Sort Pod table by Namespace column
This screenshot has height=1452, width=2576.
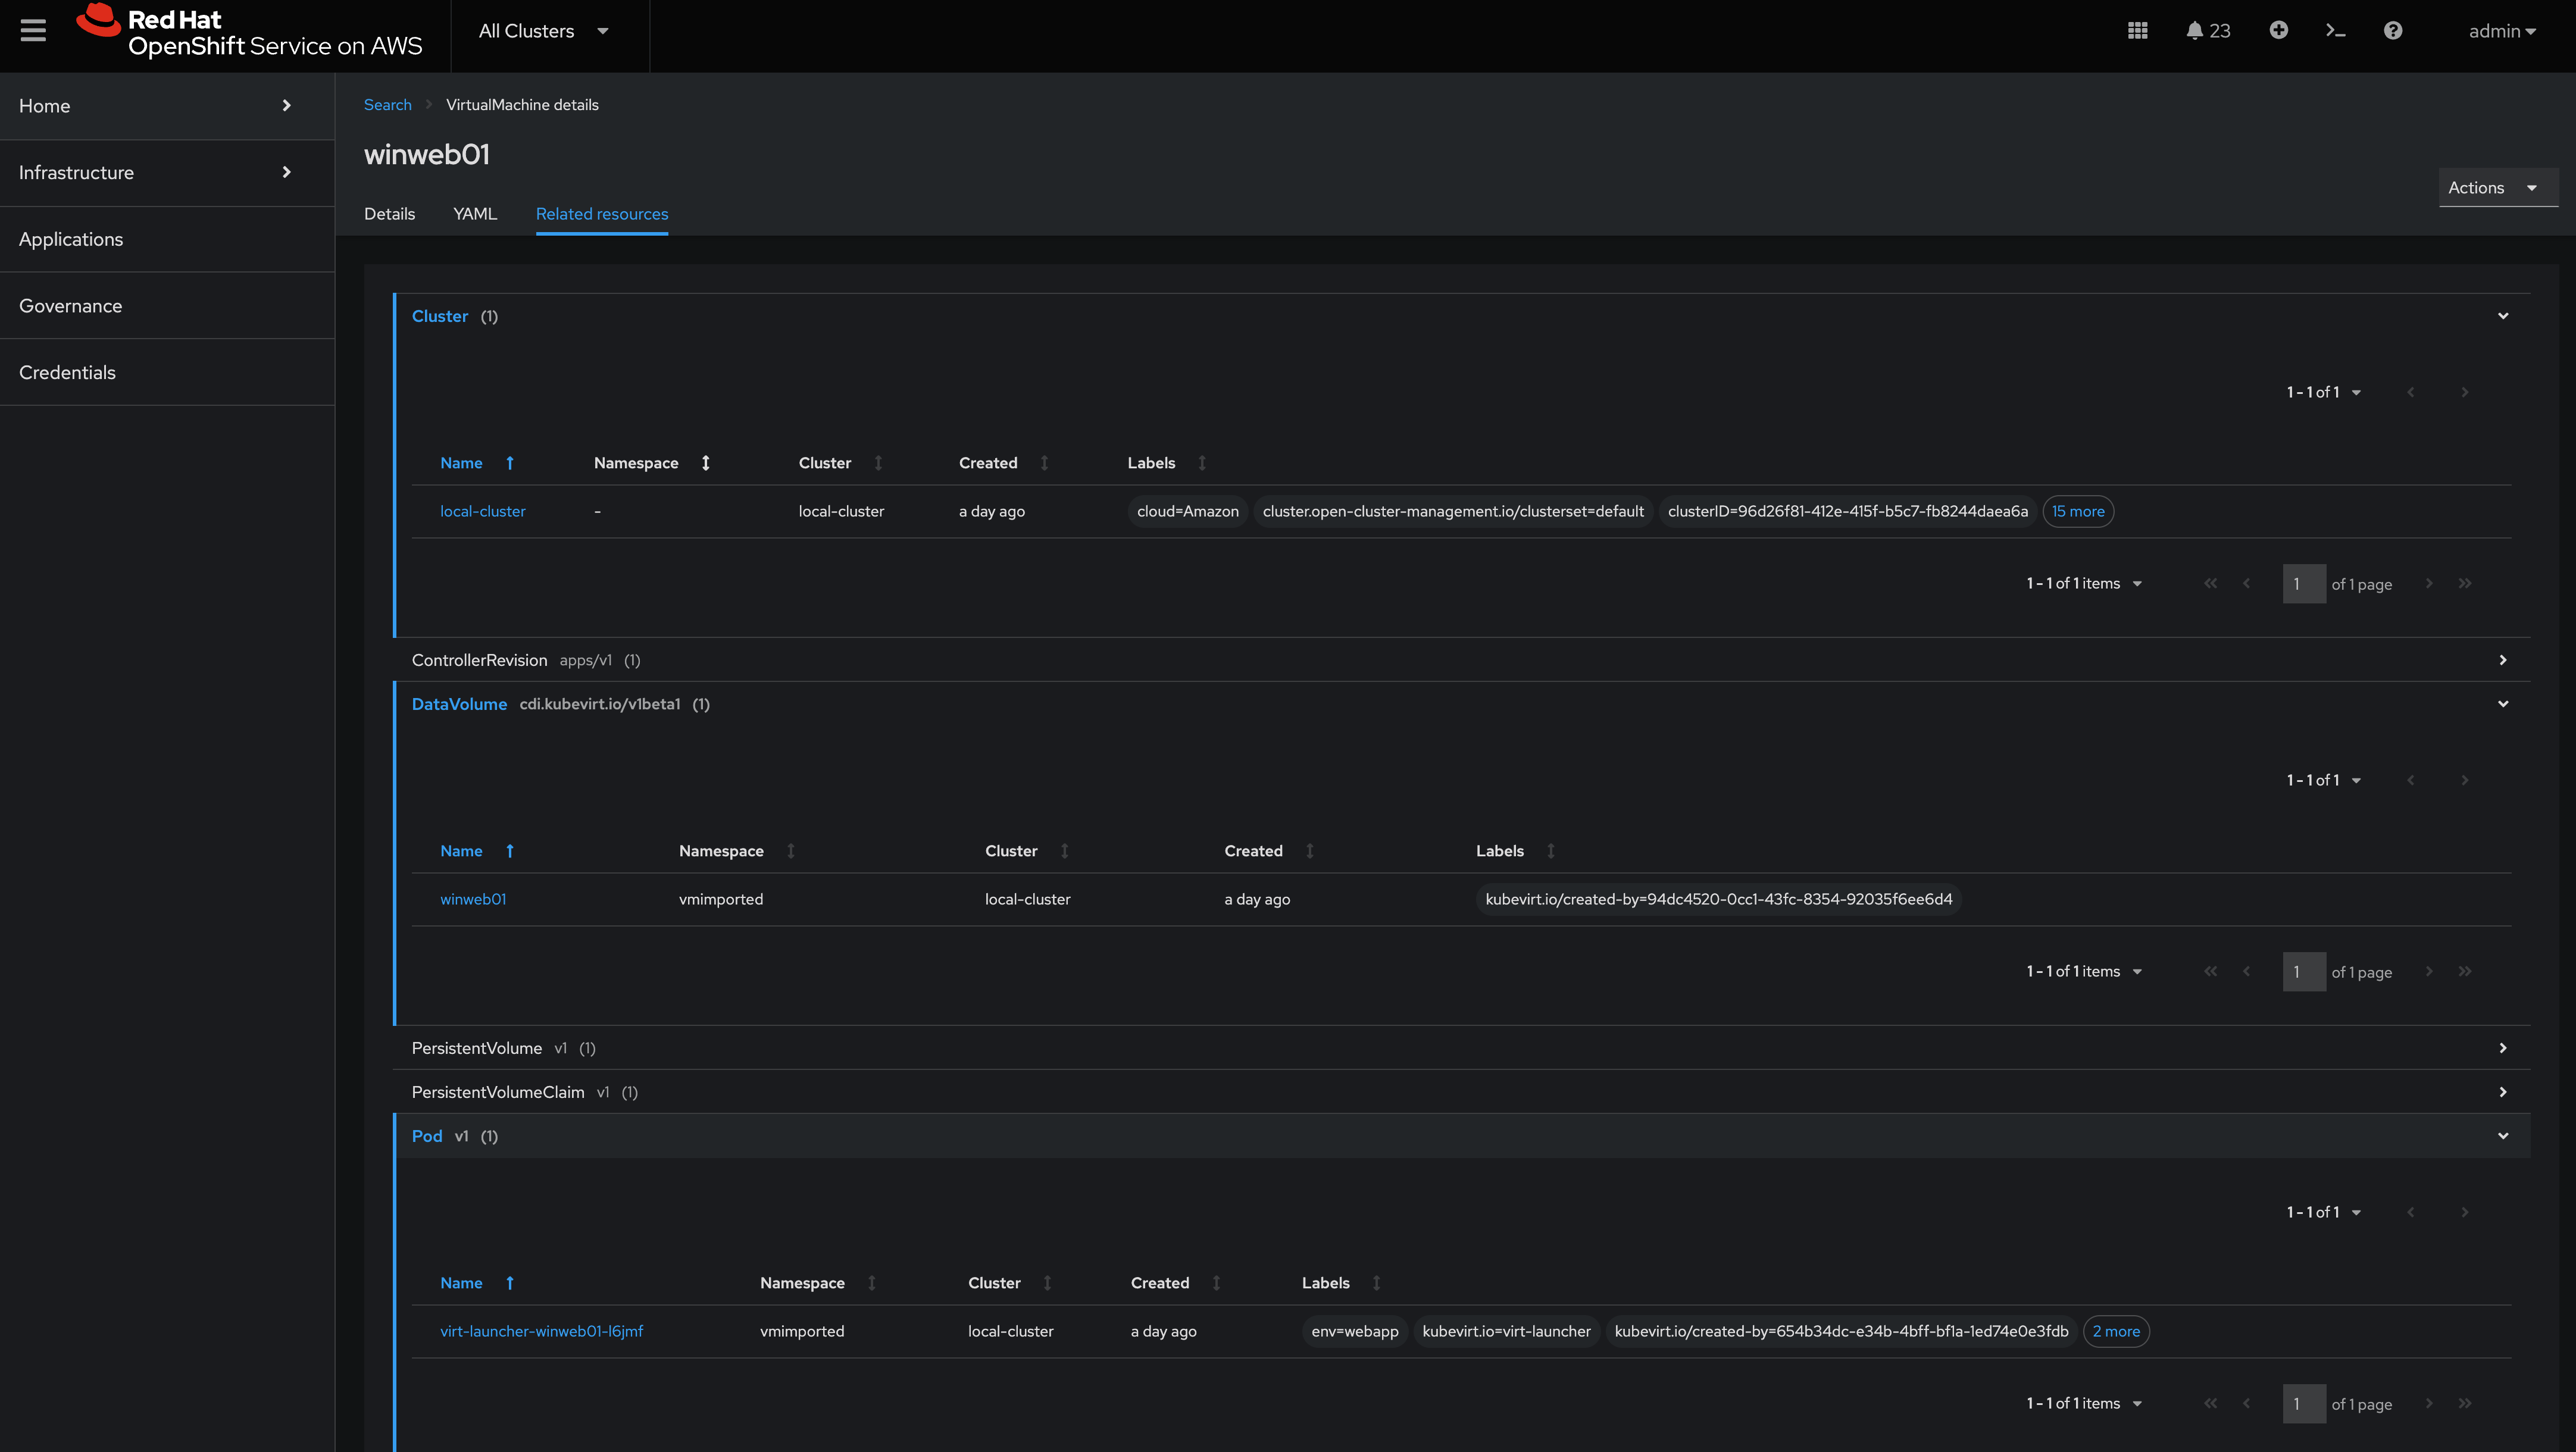(871, 1283)
